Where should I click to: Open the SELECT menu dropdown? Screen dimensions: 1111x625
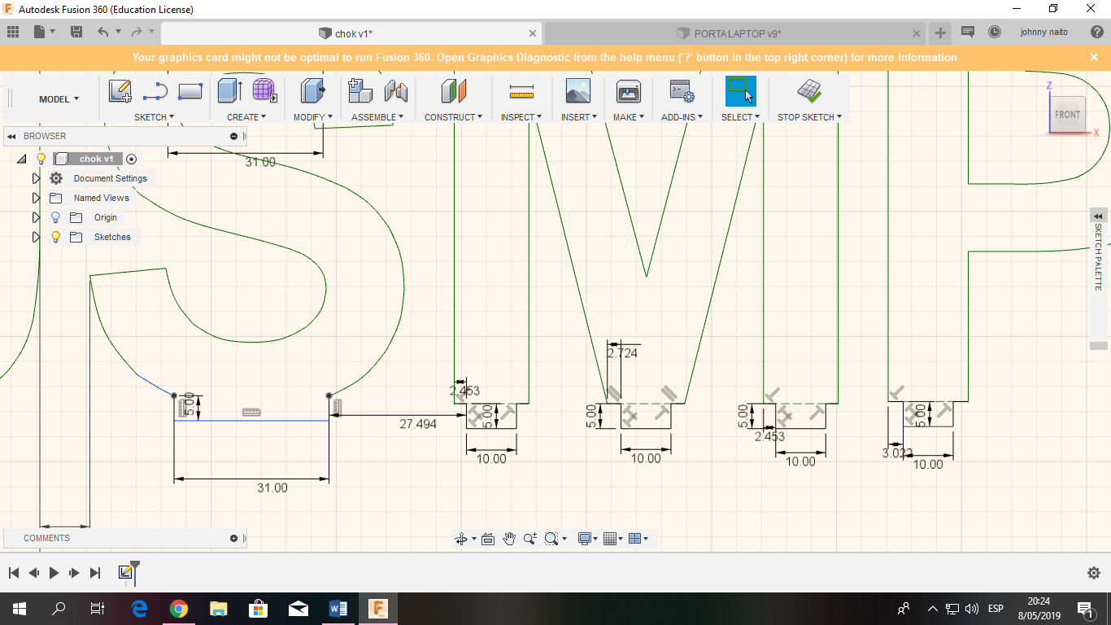[740, 117]
